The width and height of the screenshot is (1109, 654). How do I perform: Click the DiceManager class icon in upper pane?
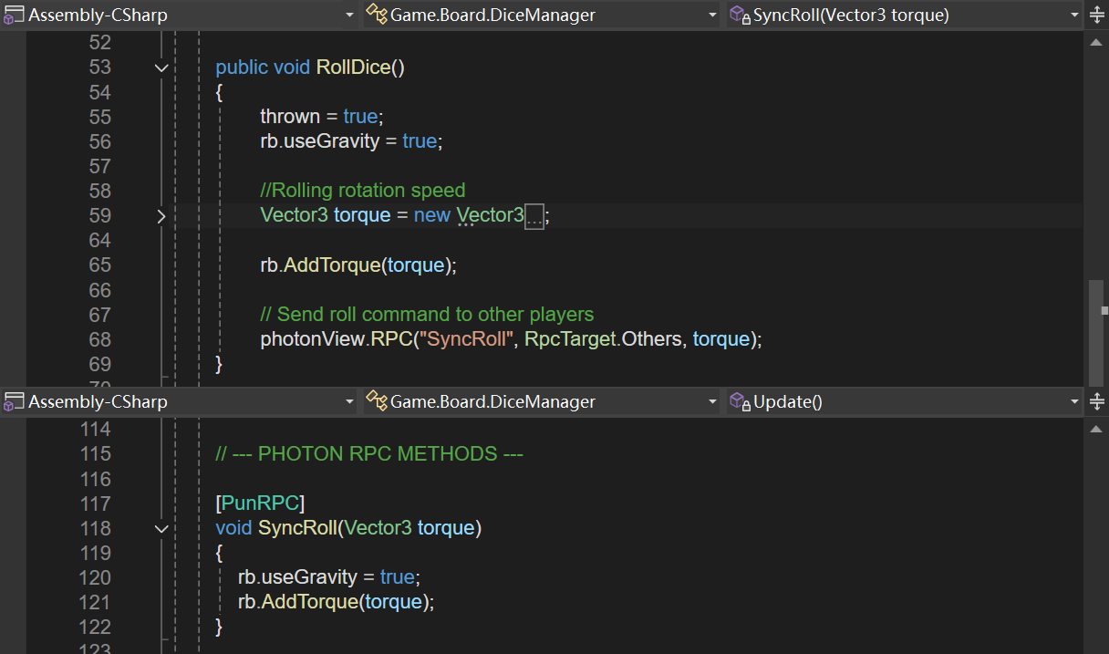[x=377, y=15]
